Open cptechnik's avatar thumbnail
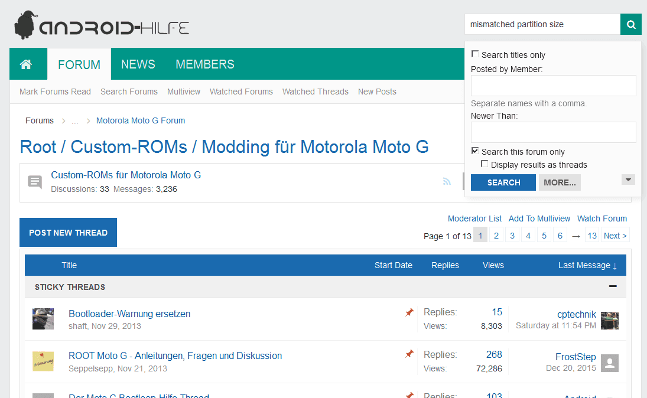 [x=609, y=321]
